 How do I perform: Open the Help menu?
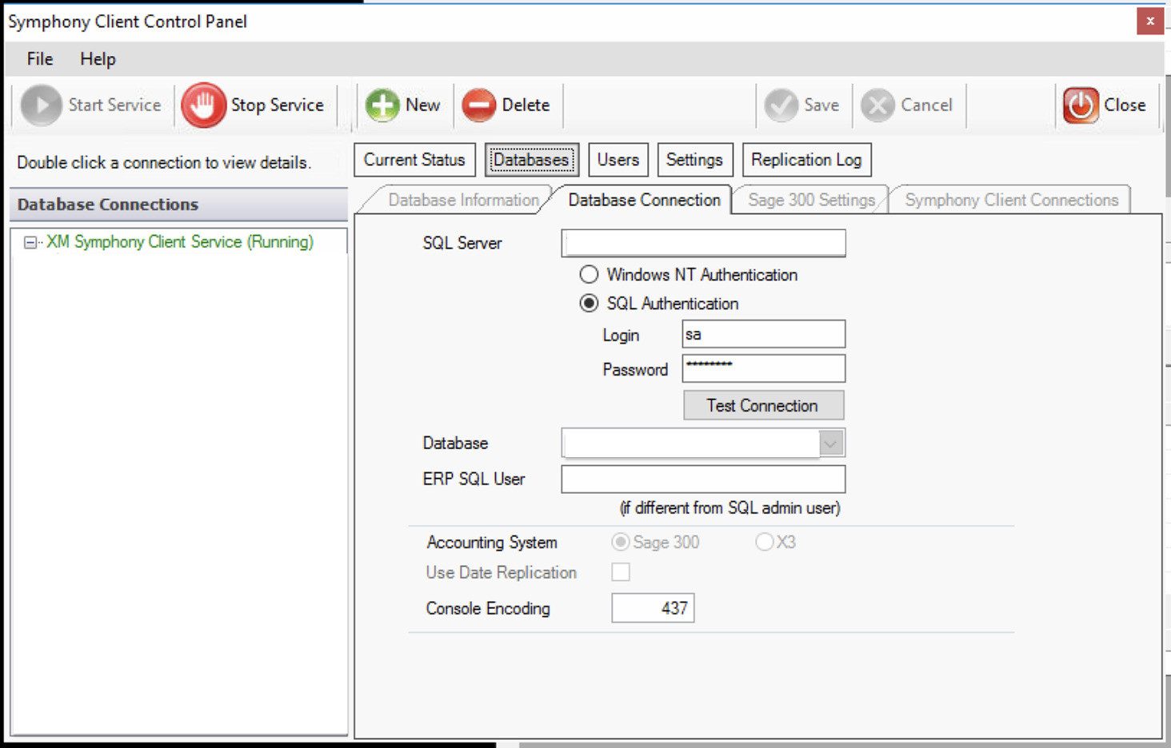tap(98, 58)
